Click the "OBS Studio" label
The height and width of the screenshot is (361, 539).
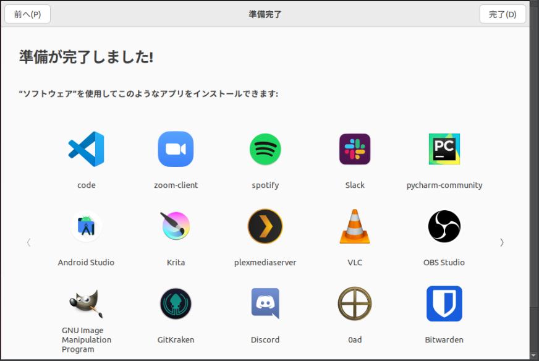[444, 262]
